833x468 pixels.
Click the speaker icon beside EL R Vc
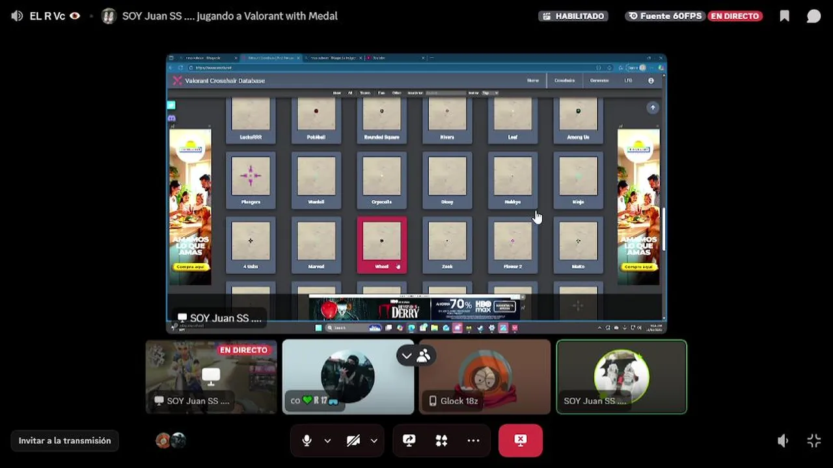[17, 16]
